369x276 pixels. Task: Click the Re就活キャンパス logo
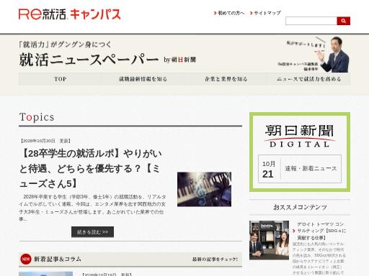70,14
